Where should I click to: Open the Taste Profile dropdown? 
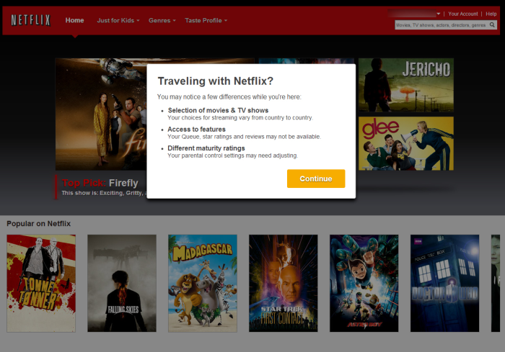click(206, 21)
